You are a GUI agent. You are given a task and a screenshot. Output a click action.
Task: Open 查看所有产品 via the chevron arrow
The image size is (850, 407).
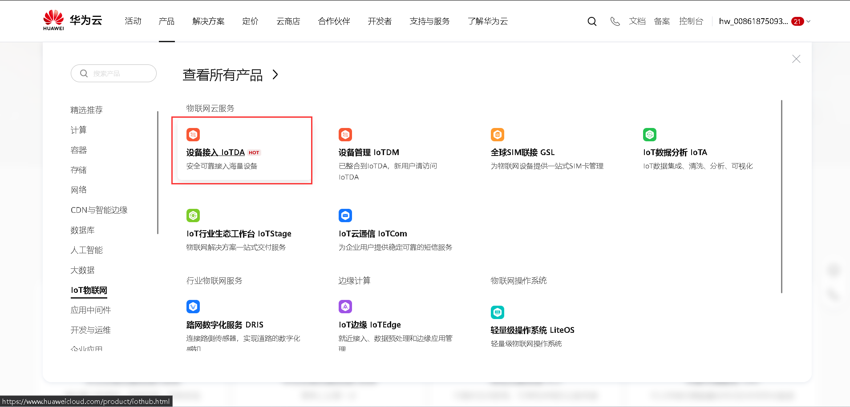(275, 75)
